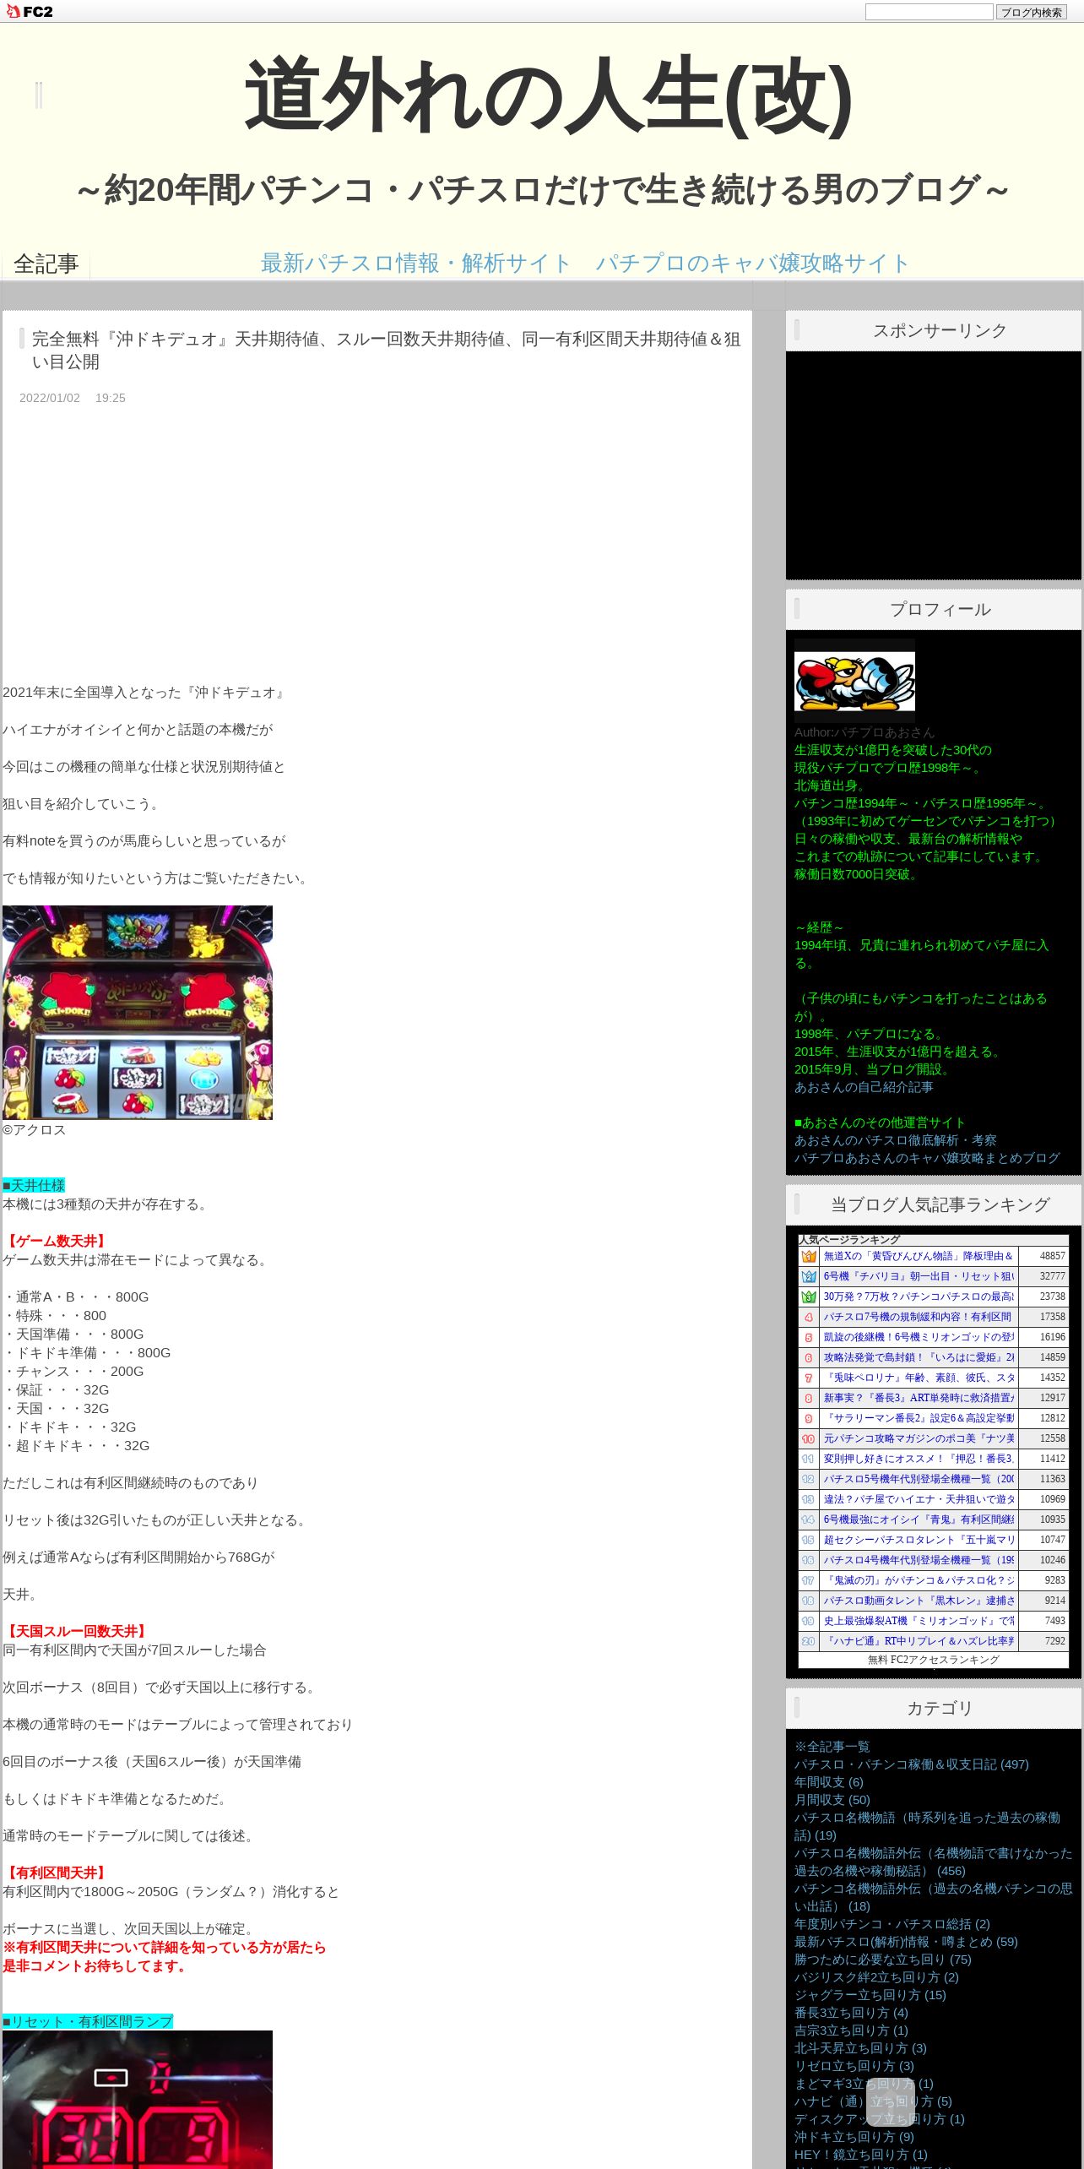Open category 沖ドキ立ち回り方 (9)
Image resolution: width=1084 pixels, height=2169 pixels.
(854, 2137)
